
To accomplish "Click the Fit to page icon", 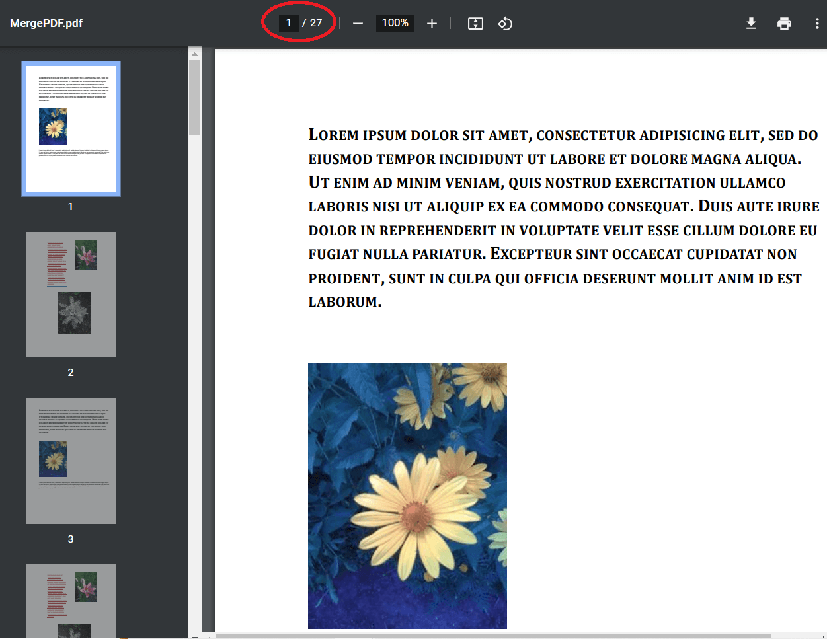I will click(x=475, y=23).
